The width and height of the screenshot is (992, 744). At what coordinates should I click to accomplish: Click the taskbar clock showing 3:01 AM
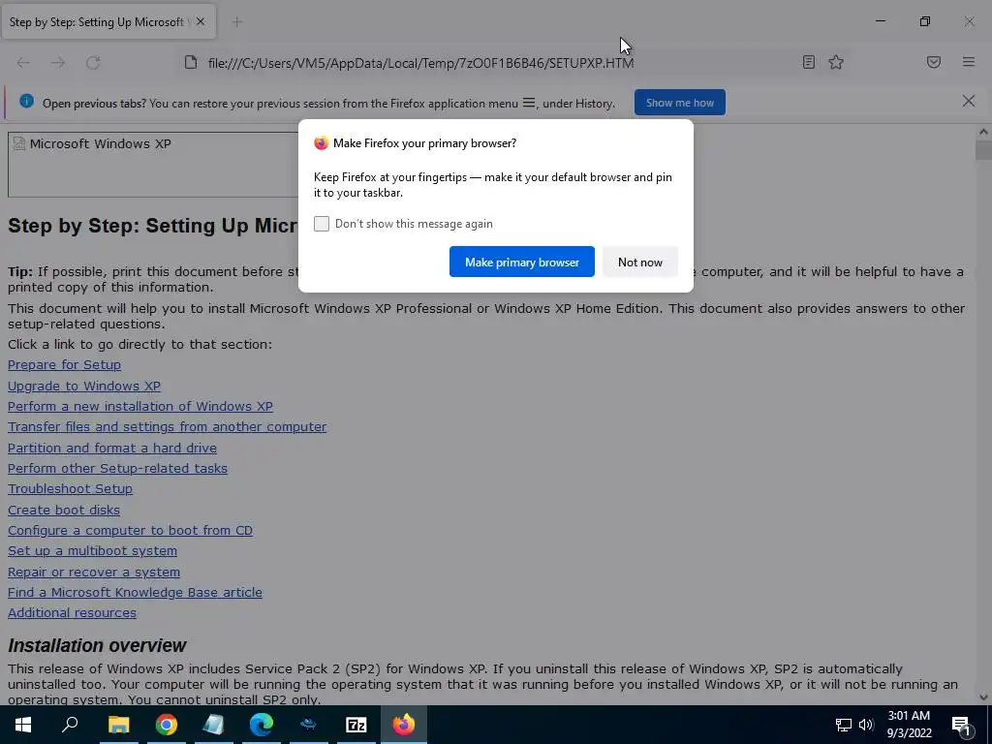pyautogui.click(x=909, y=725)
